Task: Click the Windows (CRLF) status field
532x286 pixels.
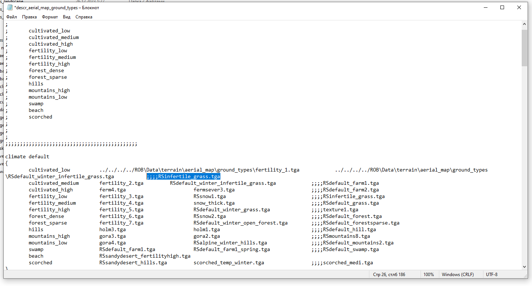Action: click(458, 275)
